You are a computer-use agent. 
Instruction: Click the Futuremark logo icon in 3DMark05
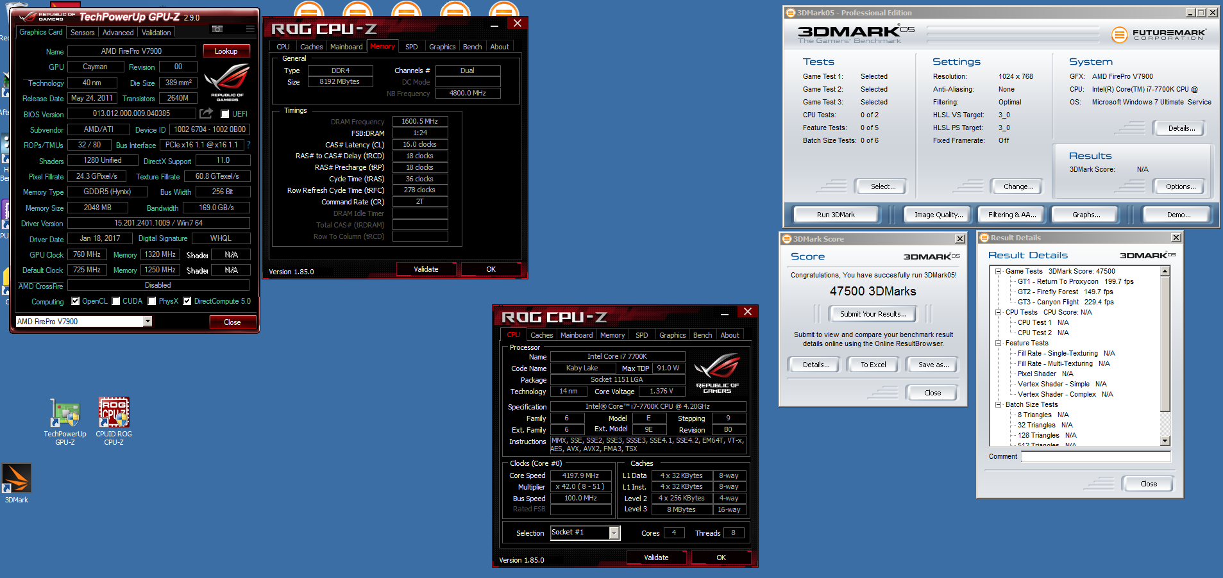(x=1119, y=35)
